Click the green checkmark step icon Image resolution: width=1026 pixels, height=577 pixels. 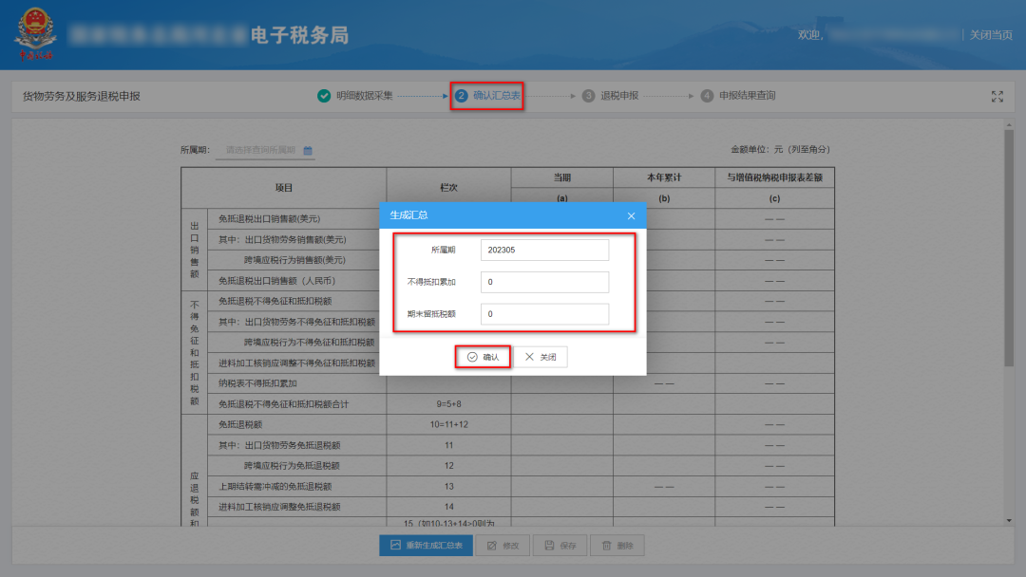pos(323,96)
